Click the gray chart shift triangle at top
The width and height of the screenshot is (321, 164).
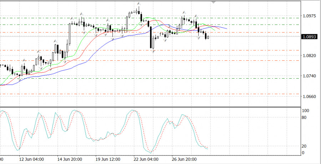click(214, 2)
